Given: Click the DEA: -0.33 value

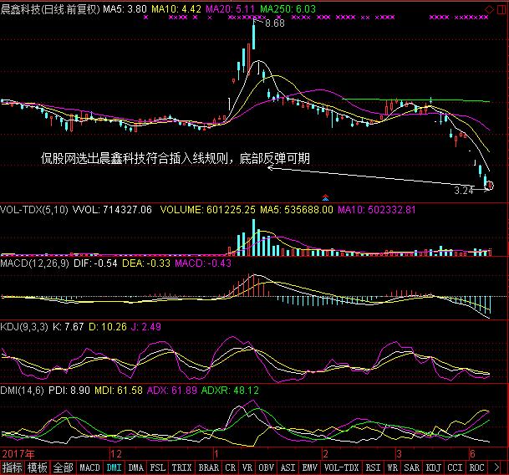Looking at the screenshot, I should [x=146, y=263].
